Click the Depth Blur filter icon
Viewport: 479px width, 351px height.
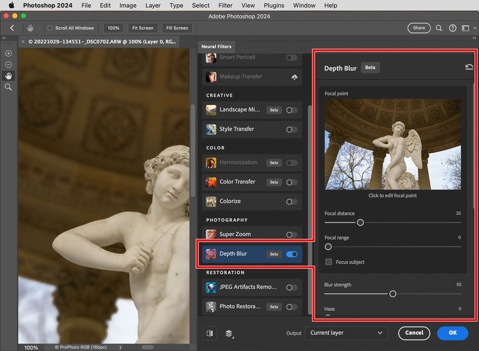tap(211, 254)
